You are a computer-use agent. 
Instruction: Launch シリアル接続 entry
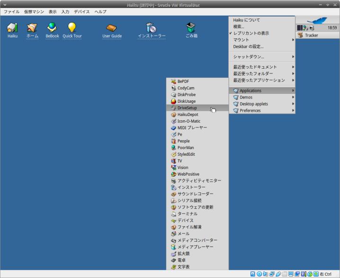[x=197, y=200]
